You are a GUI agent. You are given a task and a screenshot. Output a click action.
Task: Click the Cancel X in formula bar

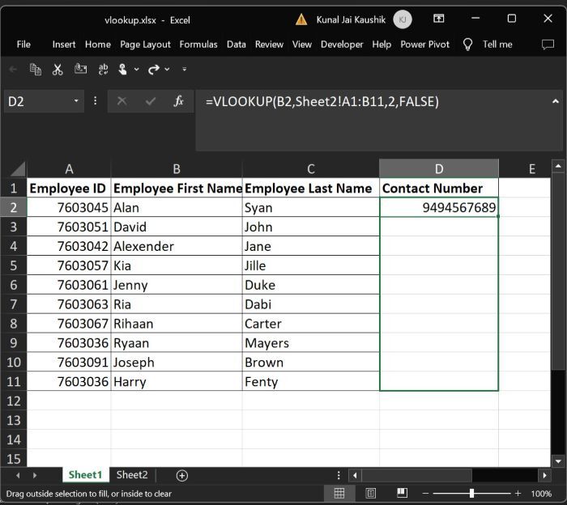[x=122, y=101]
